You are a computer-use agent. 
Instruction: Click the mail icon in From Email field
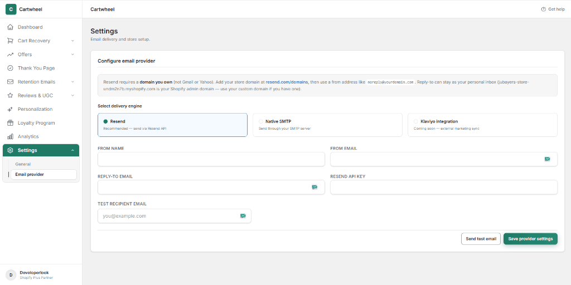[x=547, y=159]
